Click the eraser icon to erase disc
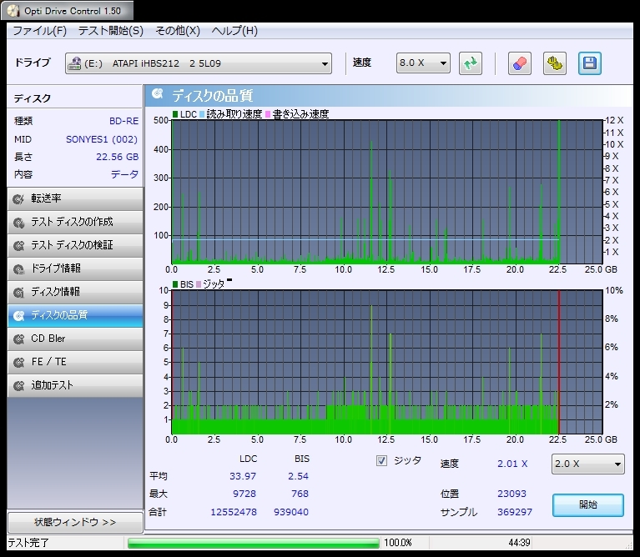The image size is (640, 557). click(519, 63)
